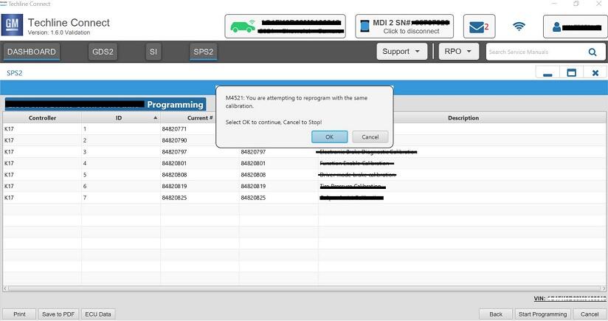Expand the Support dropdown
This screenshot has width=608, height=321.
(401, 52)
